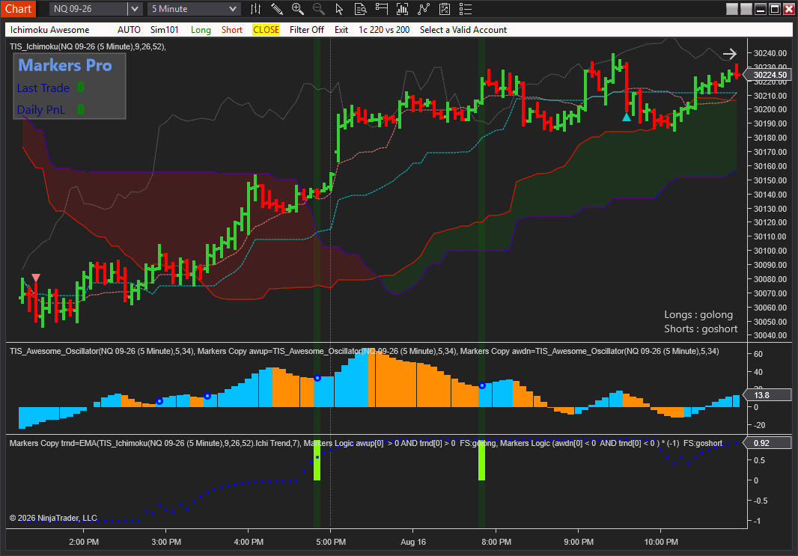
Task: Open the Indicators icon
Action: coord(402,9)
